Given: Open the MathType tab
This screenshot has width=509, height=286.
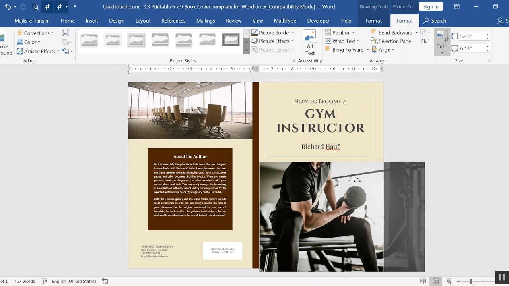Looking at the screenshot, I should pyautogui.click(x=285, y=21).
